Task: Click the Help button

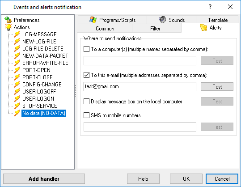Action: 143,178
